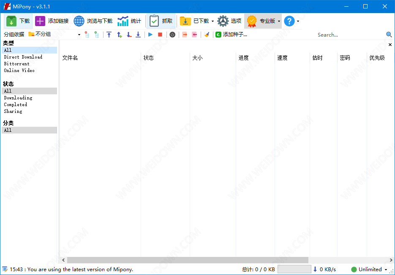Click the broom clean-list icon

pyautogui.click(x=207, y=35)
